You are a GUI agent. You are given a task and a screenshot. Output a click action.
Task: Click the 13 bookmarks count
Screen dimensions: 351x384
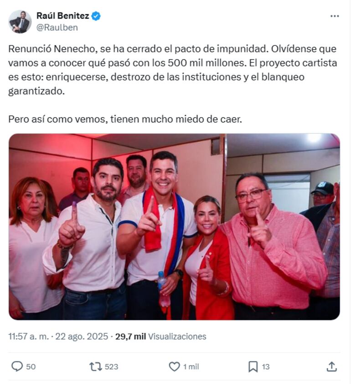click(266, 367)
